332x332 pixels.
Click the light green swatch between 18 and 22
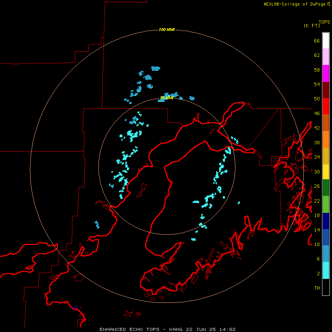pos(326,204)
